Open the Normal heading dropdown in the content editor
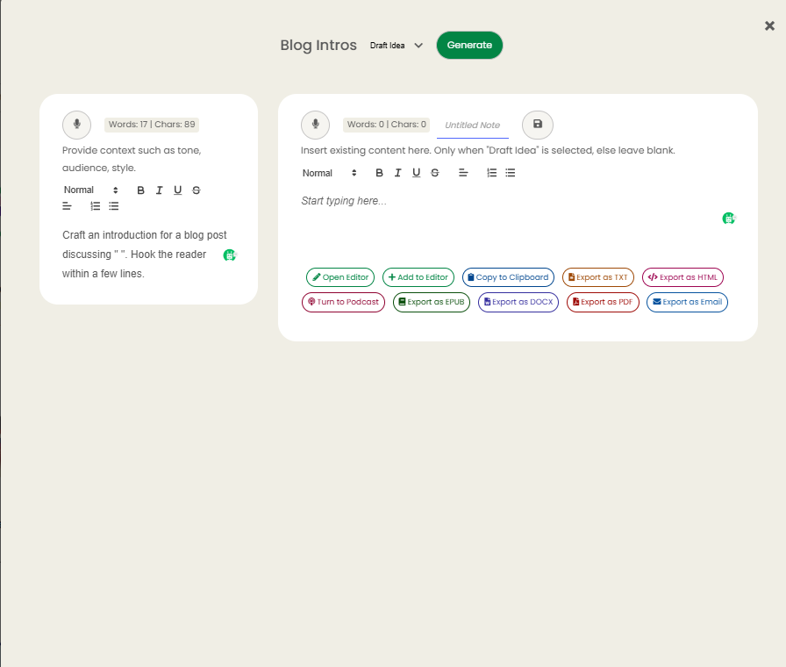The image size is (786, 667). 329,173
